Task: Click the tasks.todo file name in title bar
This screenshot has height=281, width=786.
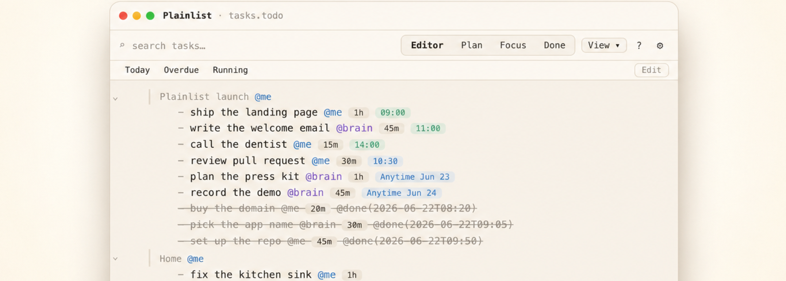Action: click(256, 16)
